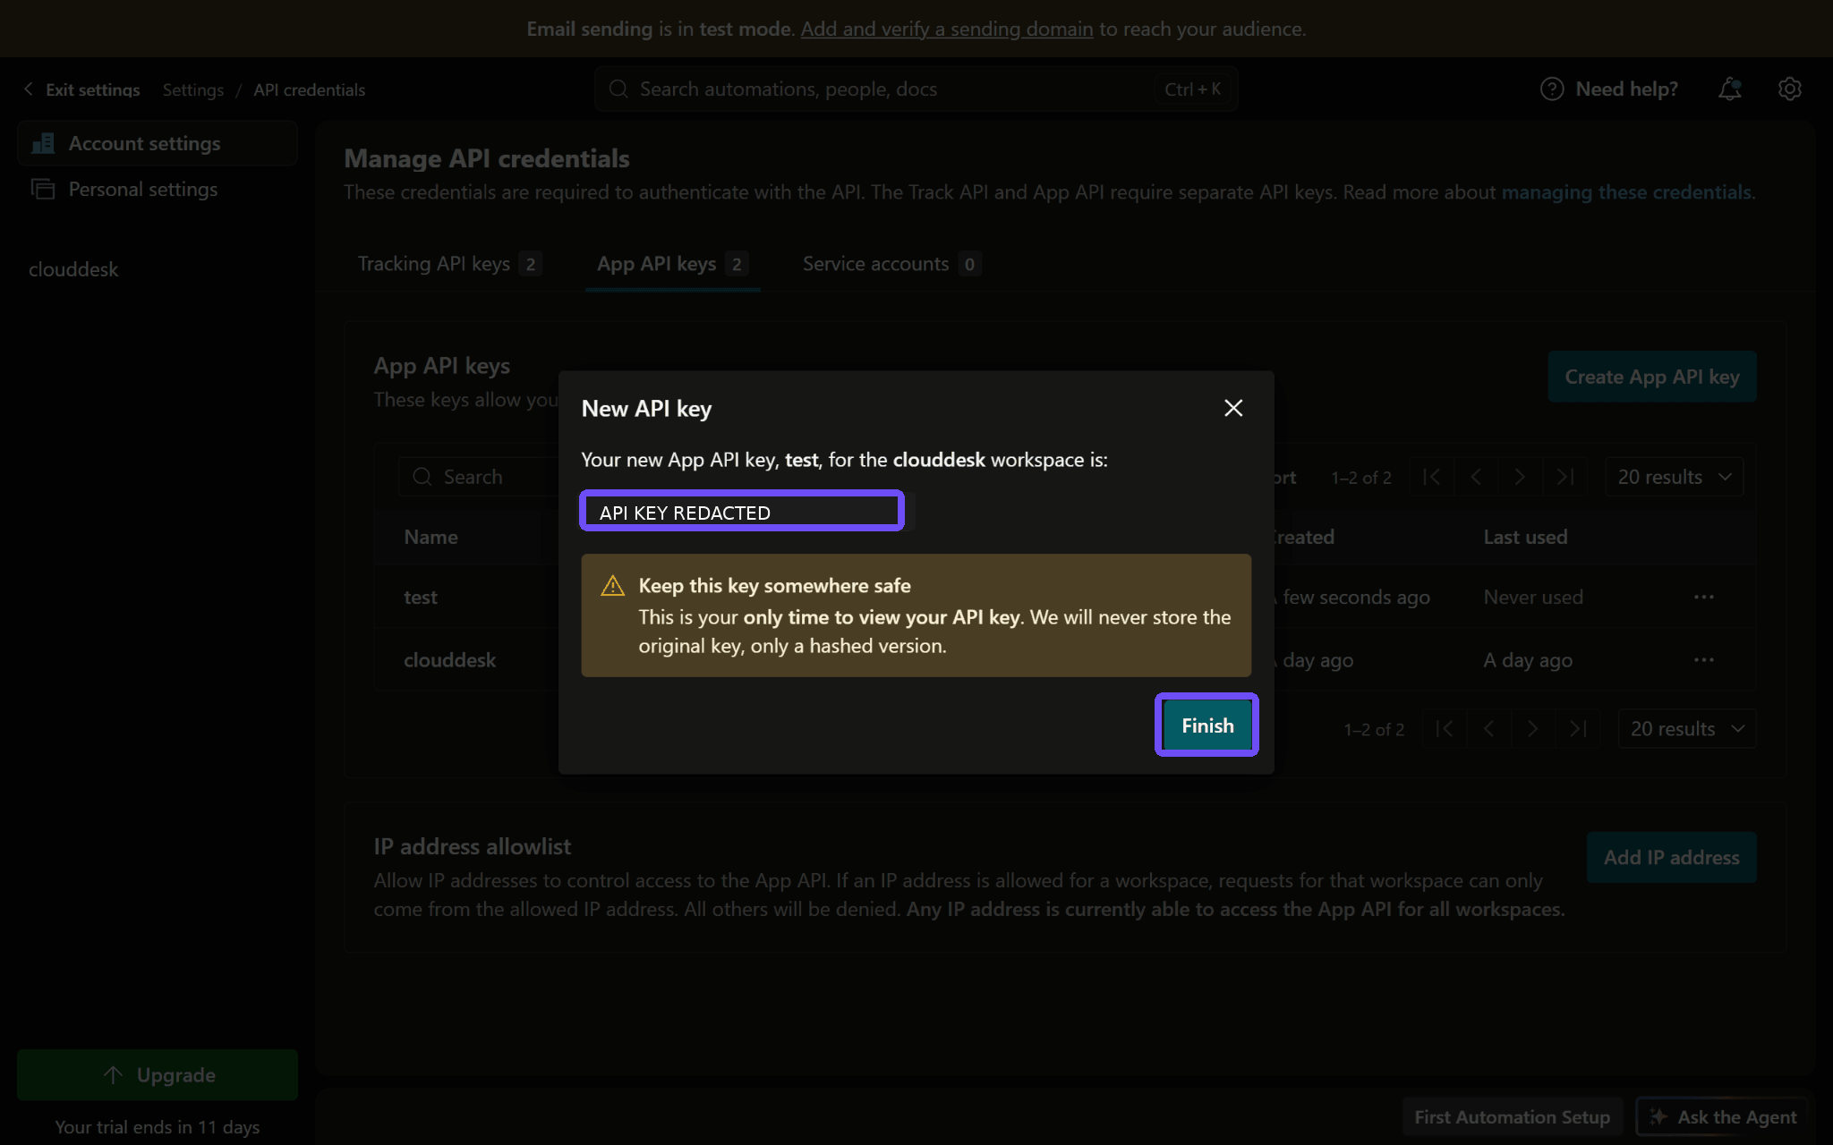Click the warning triangle icon in dialog
The width and height of the screenshot is (1833, 1145).
[x=612, y=586]
